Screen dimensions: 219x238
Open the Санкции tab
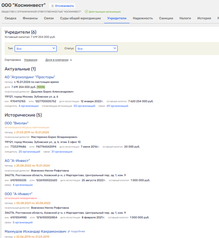pyautogui.click(x=166, y=18)
